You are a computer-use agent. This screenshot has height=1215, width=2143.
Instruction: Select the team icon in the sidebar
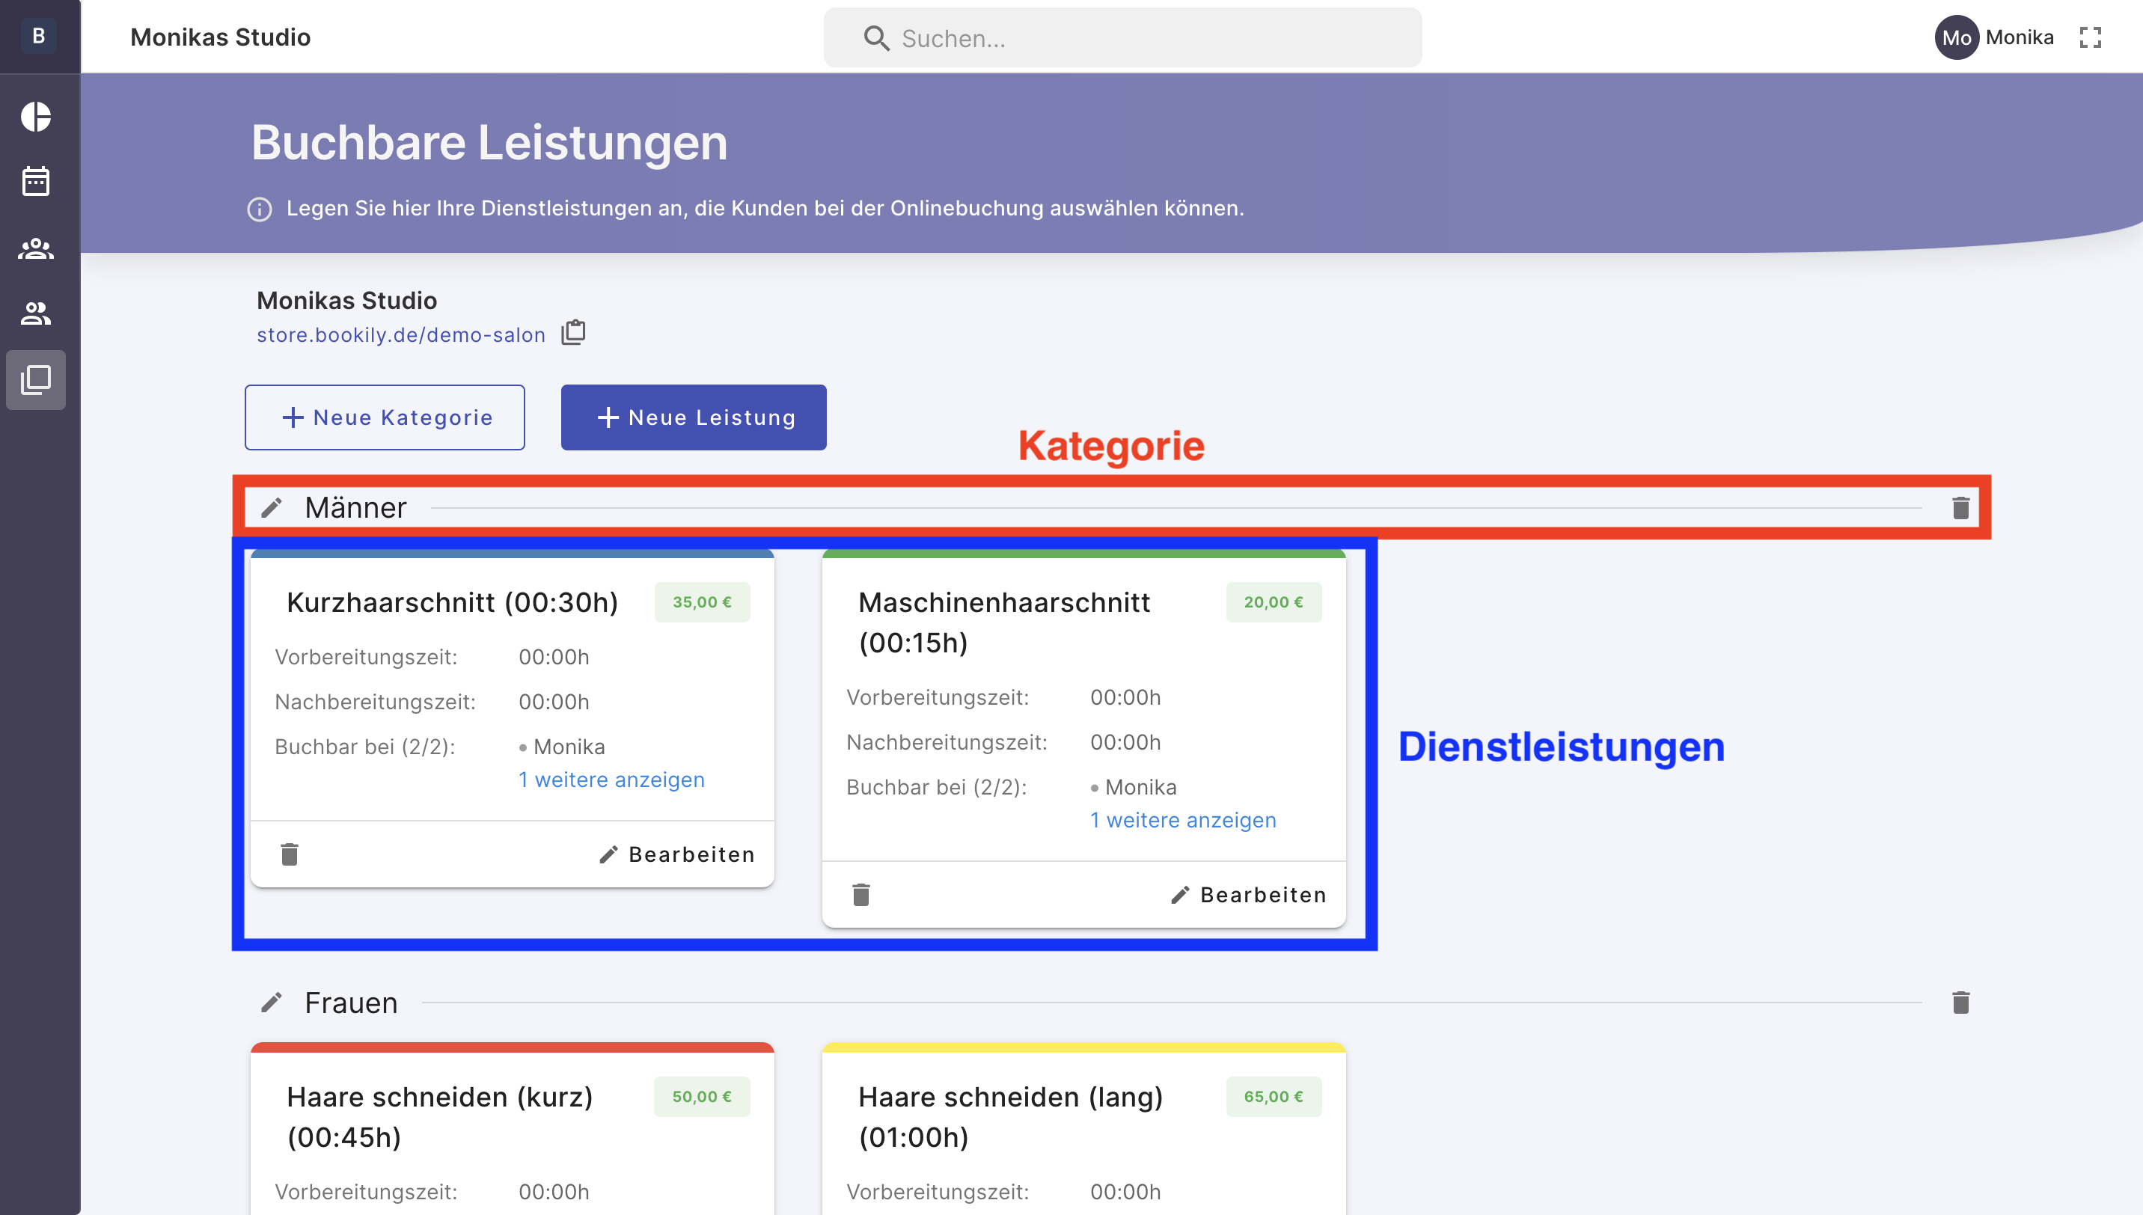36,247
